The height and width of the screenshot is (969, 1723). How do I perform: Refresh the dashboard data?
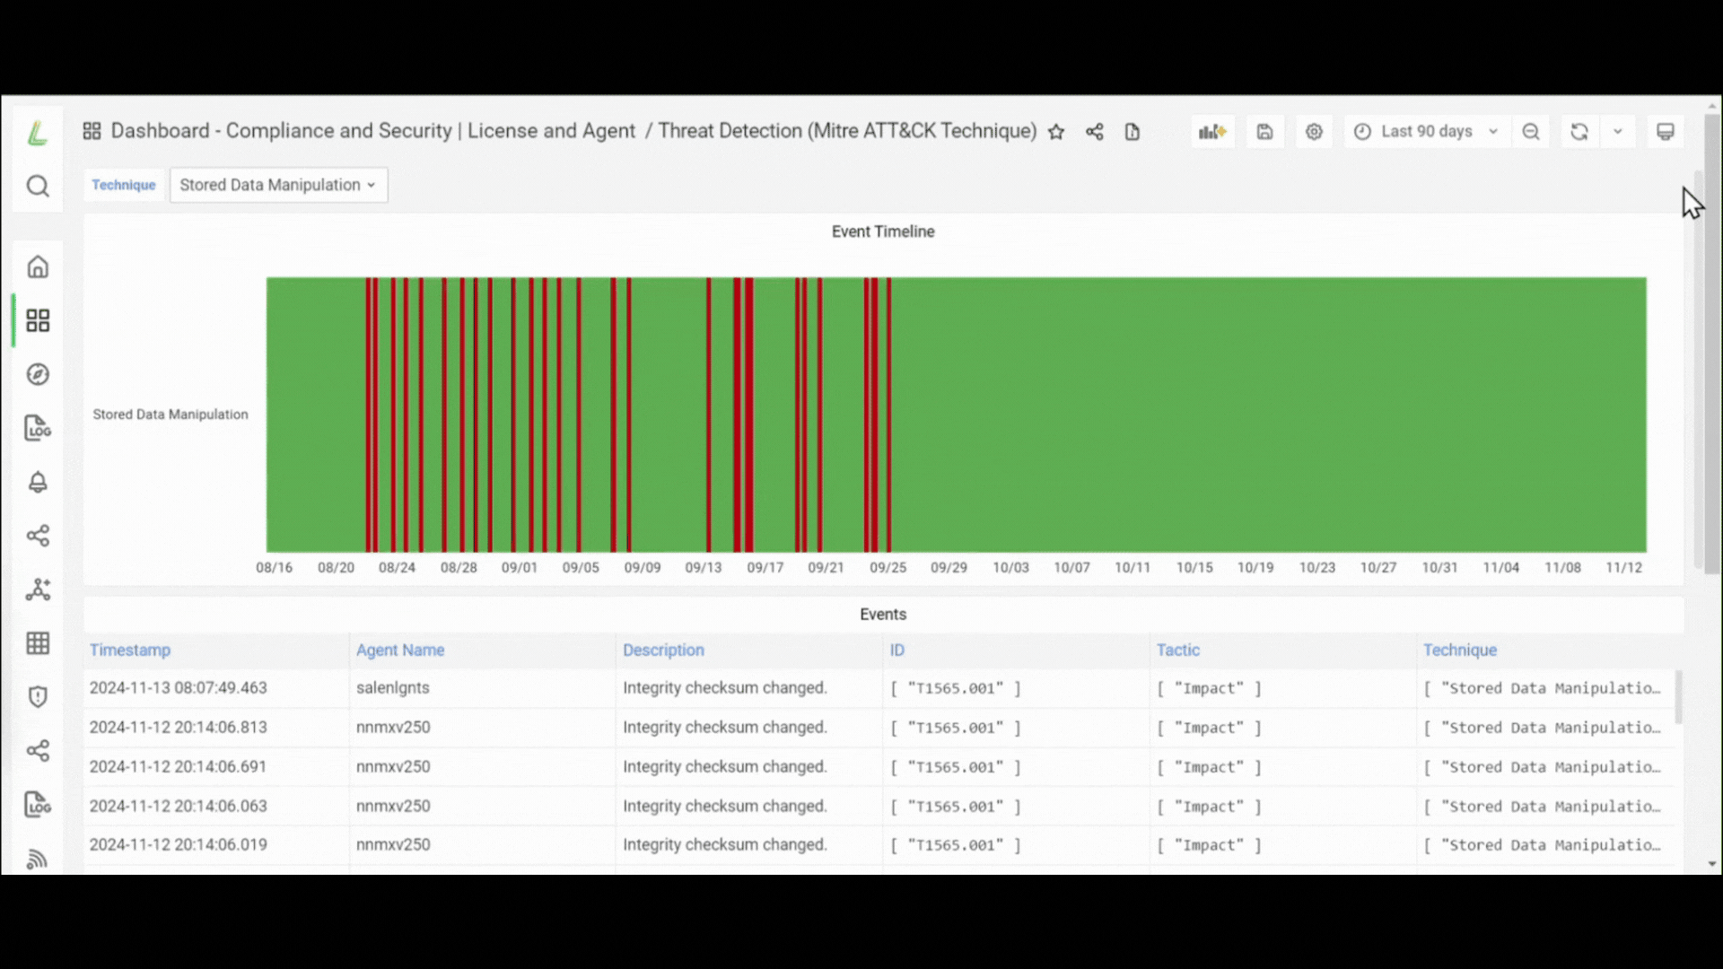tap(1579, 132)
